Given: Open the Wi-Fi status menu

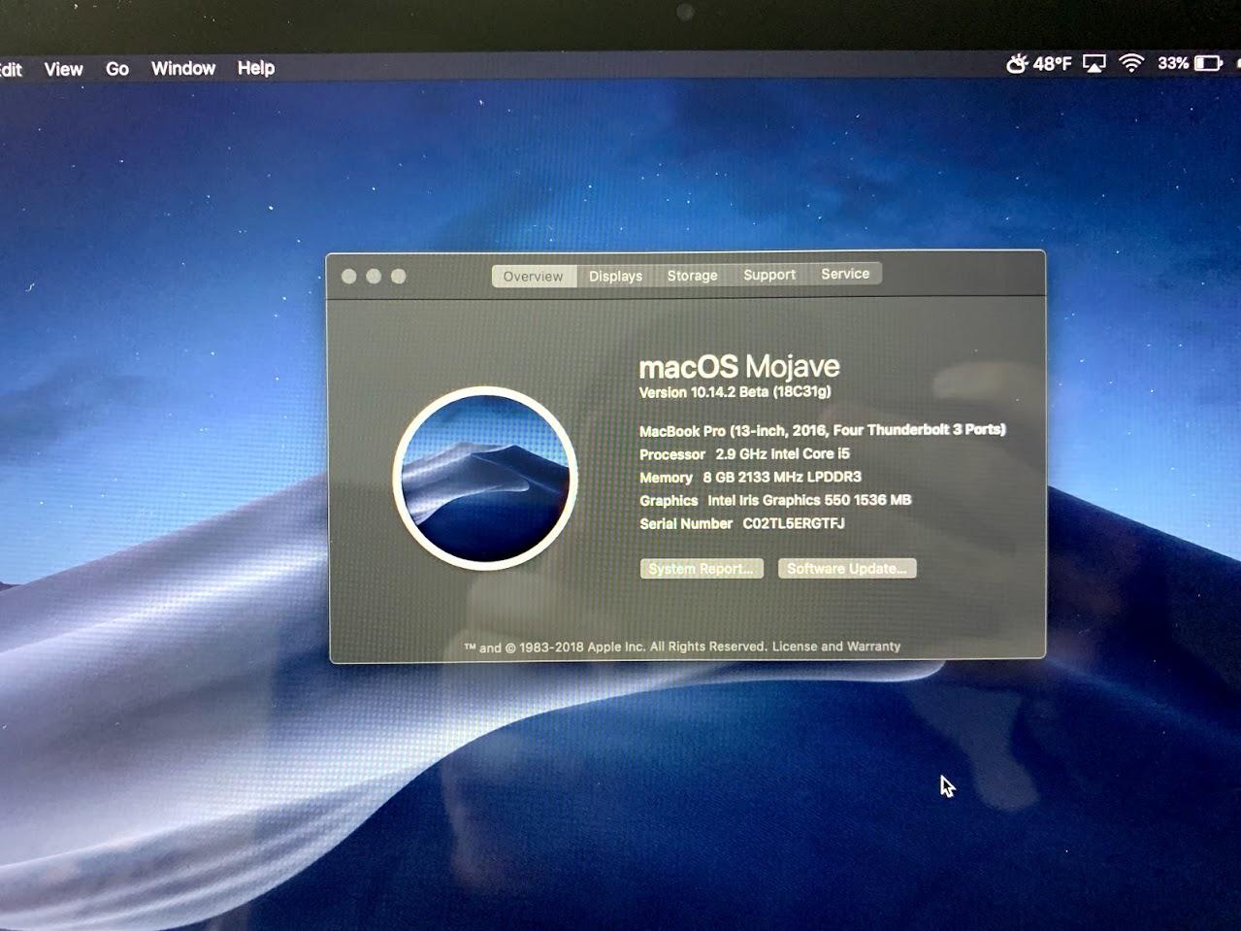Looking at the screenshot, I should (x=1131, y=63).
